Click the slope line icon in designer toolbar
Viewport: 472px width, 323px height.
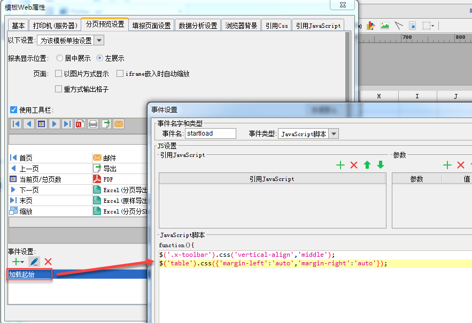[x=399, y=26]
